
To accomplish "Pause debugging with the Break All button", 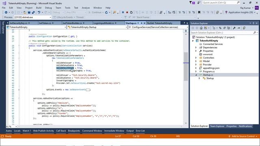I will tap(123, 13).
